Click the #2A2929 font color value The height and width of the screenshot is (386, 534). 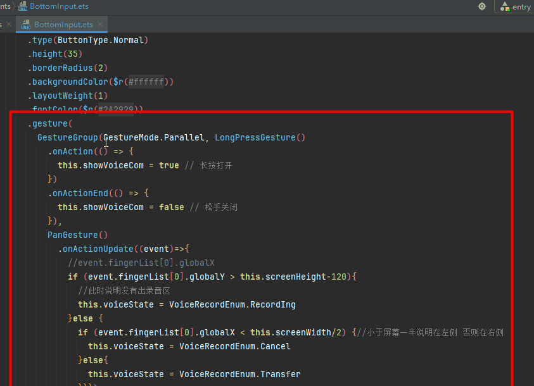point(116,109)
